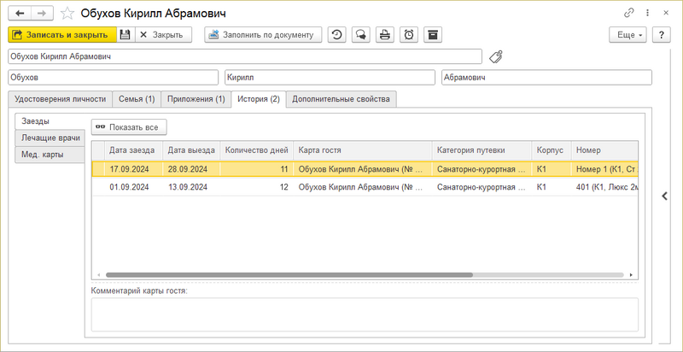Sort by Количество дней column header
The image size is (683, 352).
click(257, 150)
